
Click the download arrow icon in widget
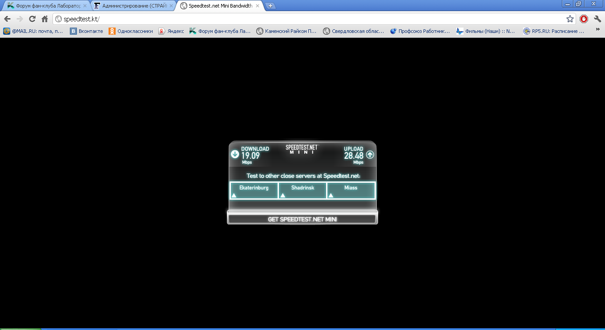[x=235, y=154]
